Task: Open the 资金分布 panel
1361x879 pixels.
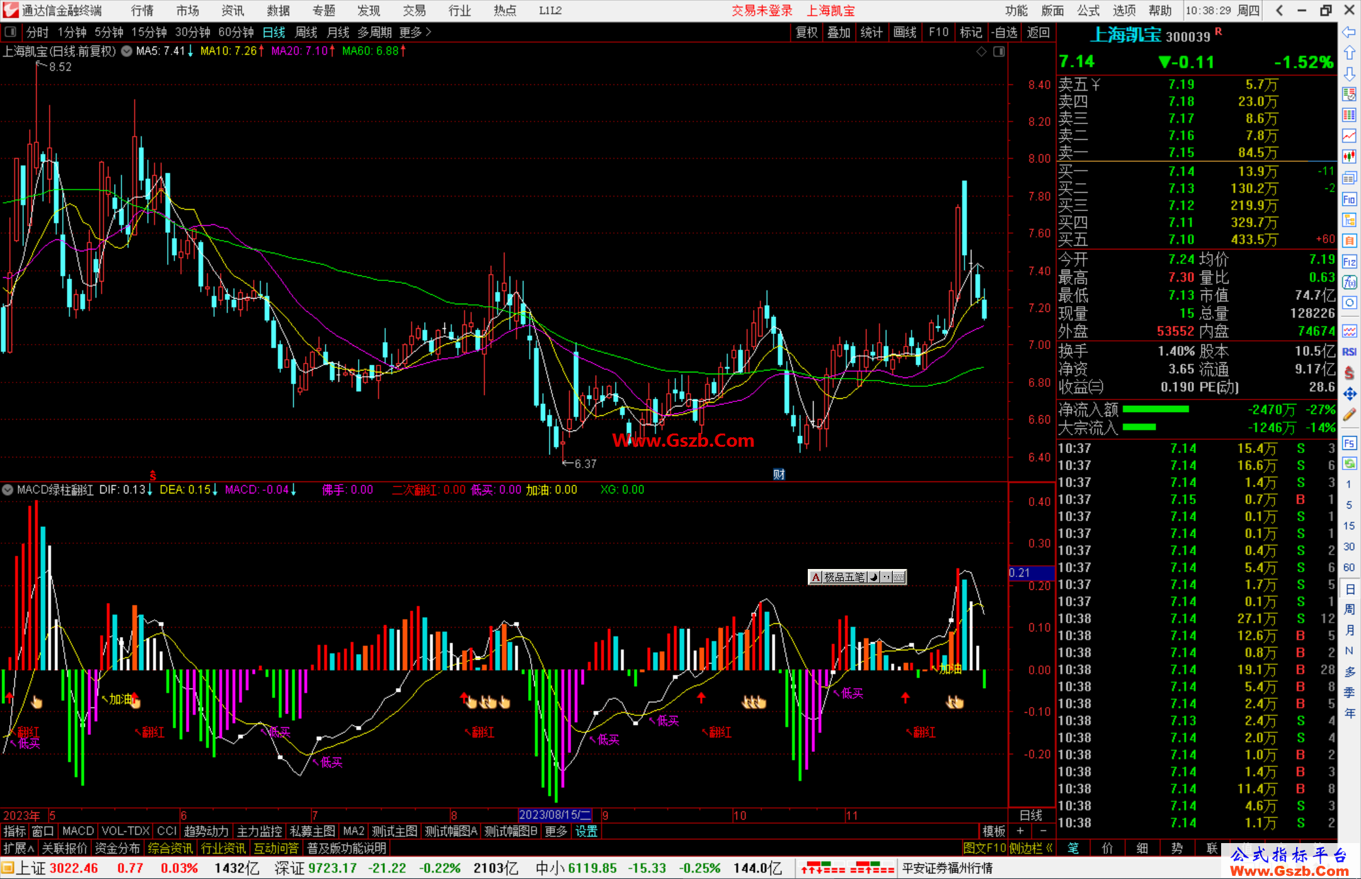Action: tap(117, 848)
